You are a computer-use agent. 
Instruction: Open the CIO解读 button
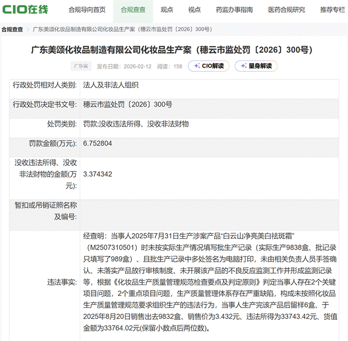[x=209, y=66]
